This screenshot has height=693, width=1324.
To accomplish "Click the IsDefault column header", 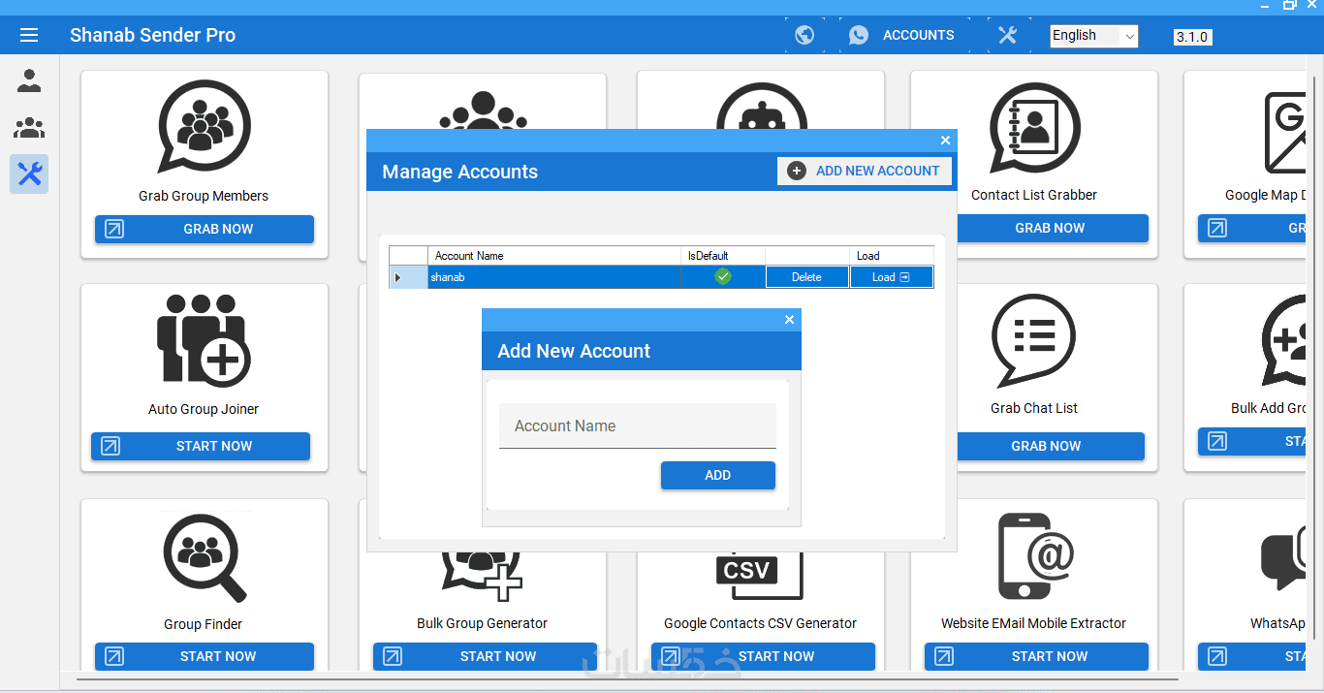I will 723,256.
